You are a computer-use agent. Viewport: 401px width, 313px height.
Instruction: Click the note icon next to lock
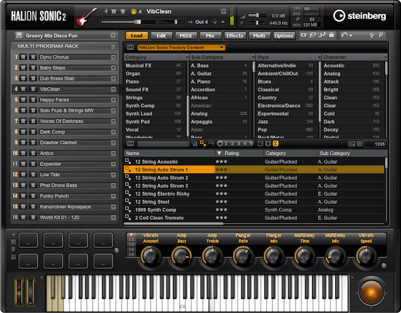[x=322, y=35]
